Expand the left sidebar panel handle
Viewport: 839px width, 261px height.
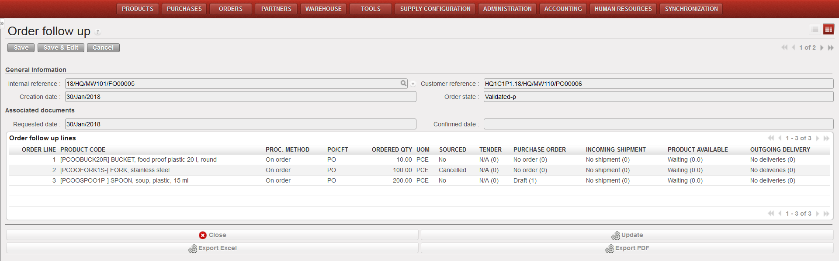click(2, 23)
